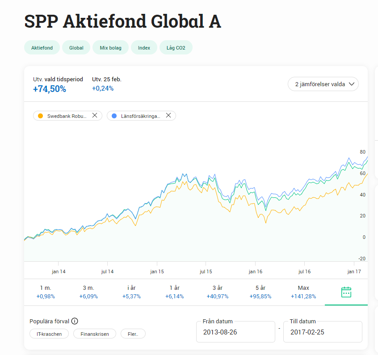Select the 1 m. period tab

(x=45, y=292)
